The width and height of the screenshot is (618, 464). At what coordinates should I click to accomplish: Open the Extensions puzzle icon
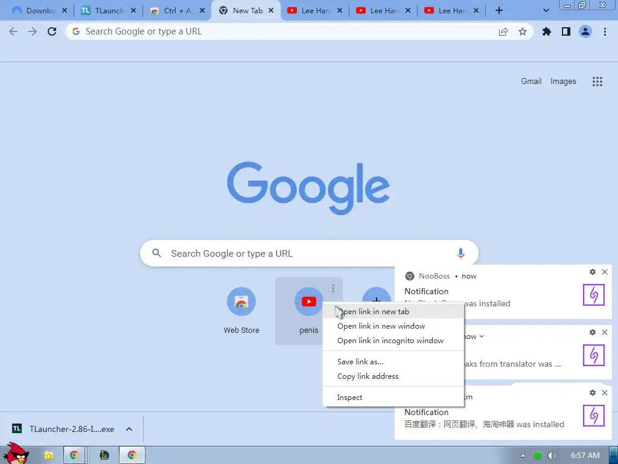coord(547,31)
